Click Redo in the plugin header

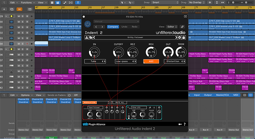click(135, 27)
